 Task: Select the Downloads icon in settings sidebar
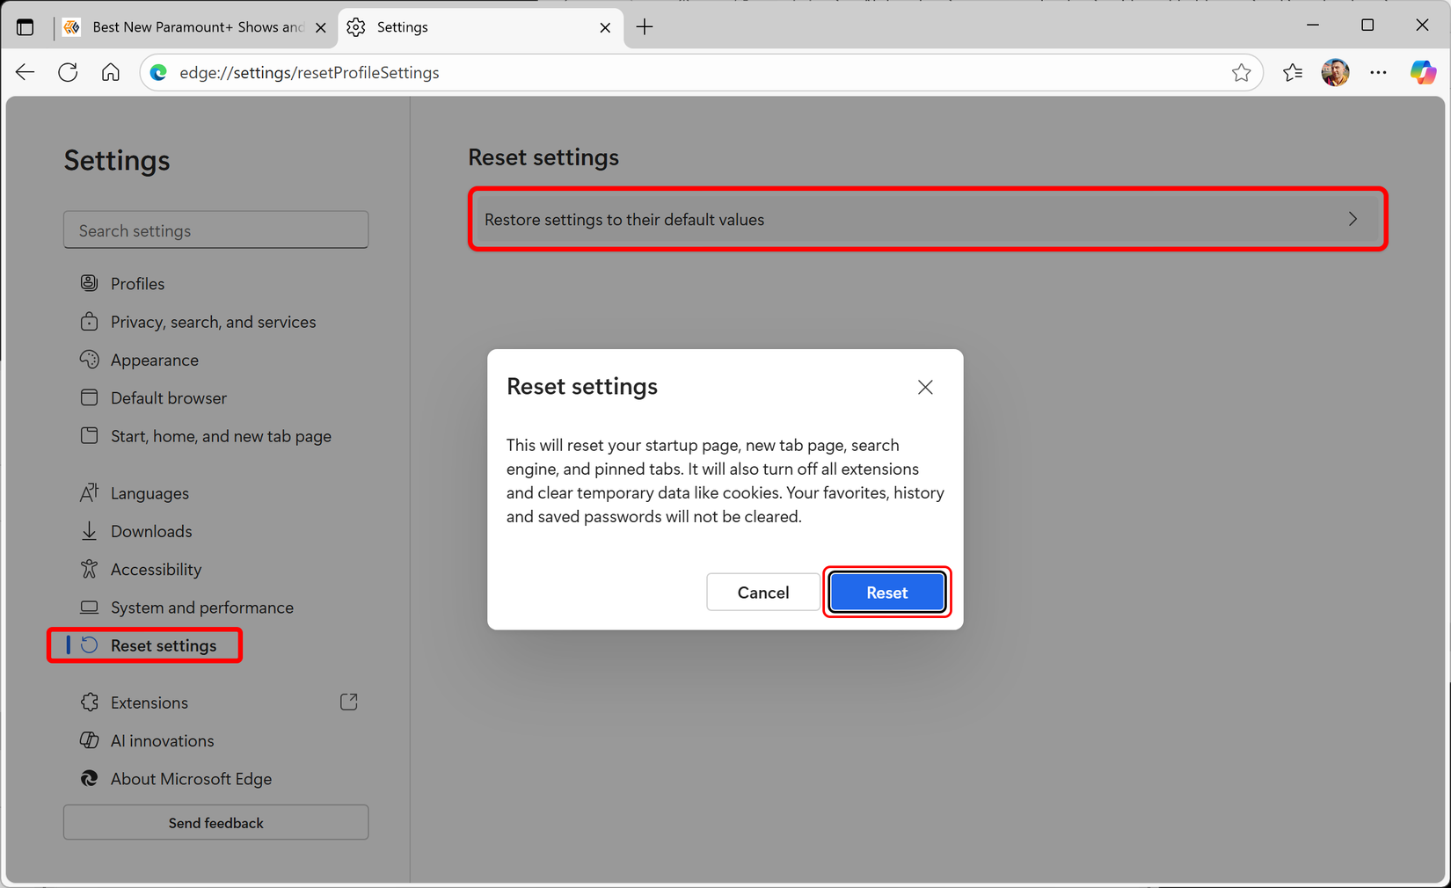click(89, 531)
